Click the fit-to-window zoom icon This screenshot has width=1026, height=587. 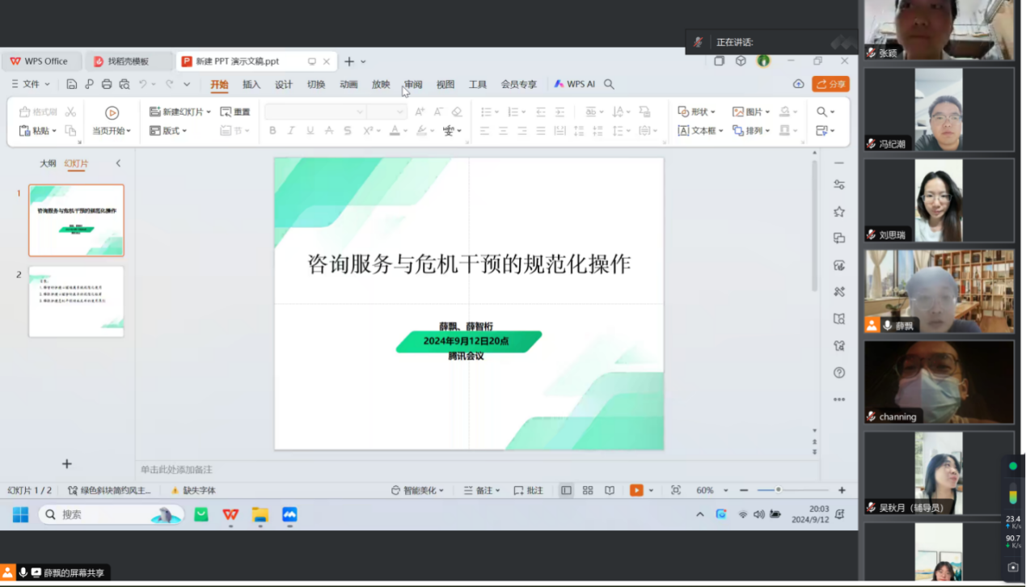(676, 491)
